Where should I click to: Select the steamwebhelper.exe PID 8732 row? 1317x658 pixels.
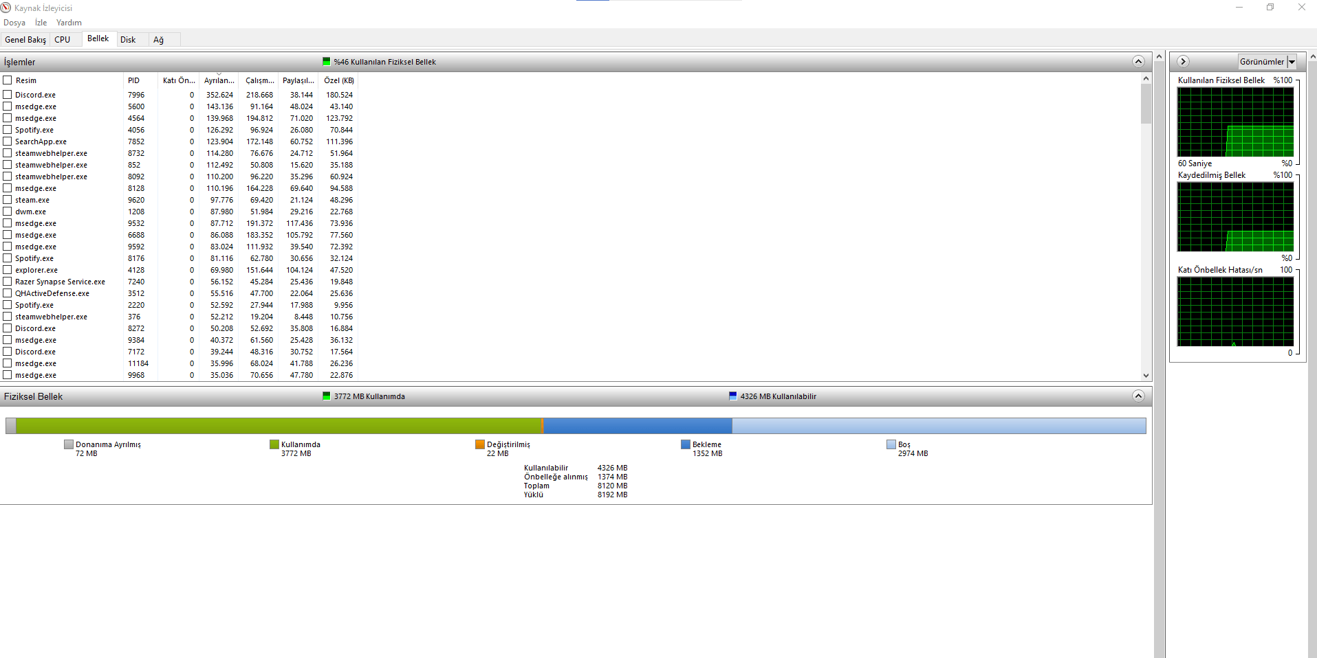click(x=179, y=153)
